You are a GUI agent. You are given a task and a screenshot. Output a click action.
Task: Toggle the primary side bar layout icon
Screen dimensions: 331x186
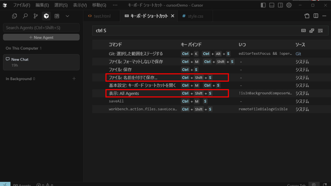pyautogui.click(x=263, y=5)
